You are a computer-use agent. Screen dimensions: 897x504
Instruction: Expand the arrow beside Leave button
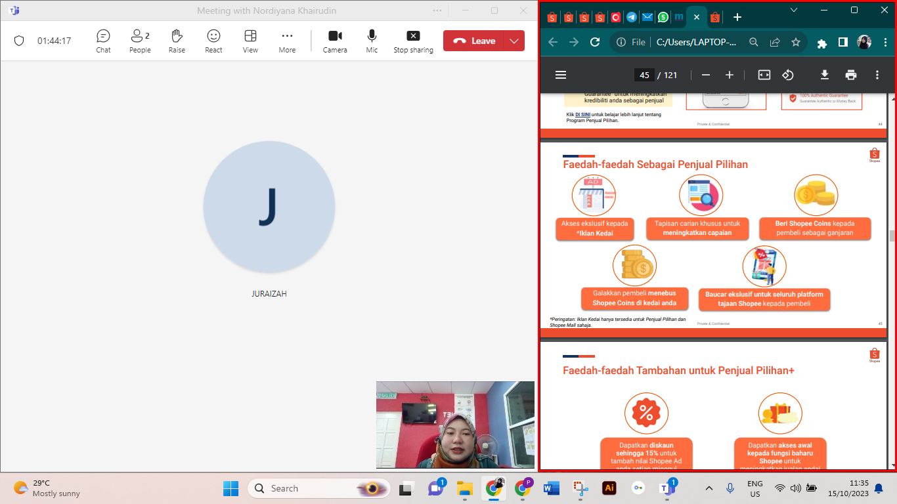[514, 41]
